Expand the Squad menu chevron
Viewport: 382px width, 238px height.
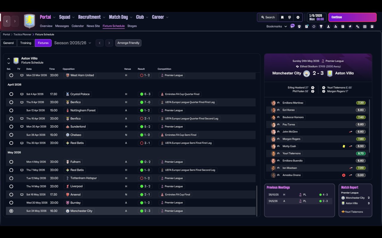(x=73, y=17)
